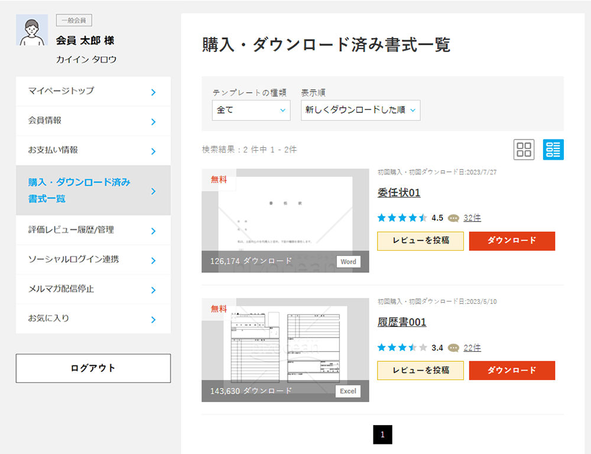Select 購入・ダウンロード済み書式一覧 menu item
Screen dimensions: 591x454
(93, 190)
